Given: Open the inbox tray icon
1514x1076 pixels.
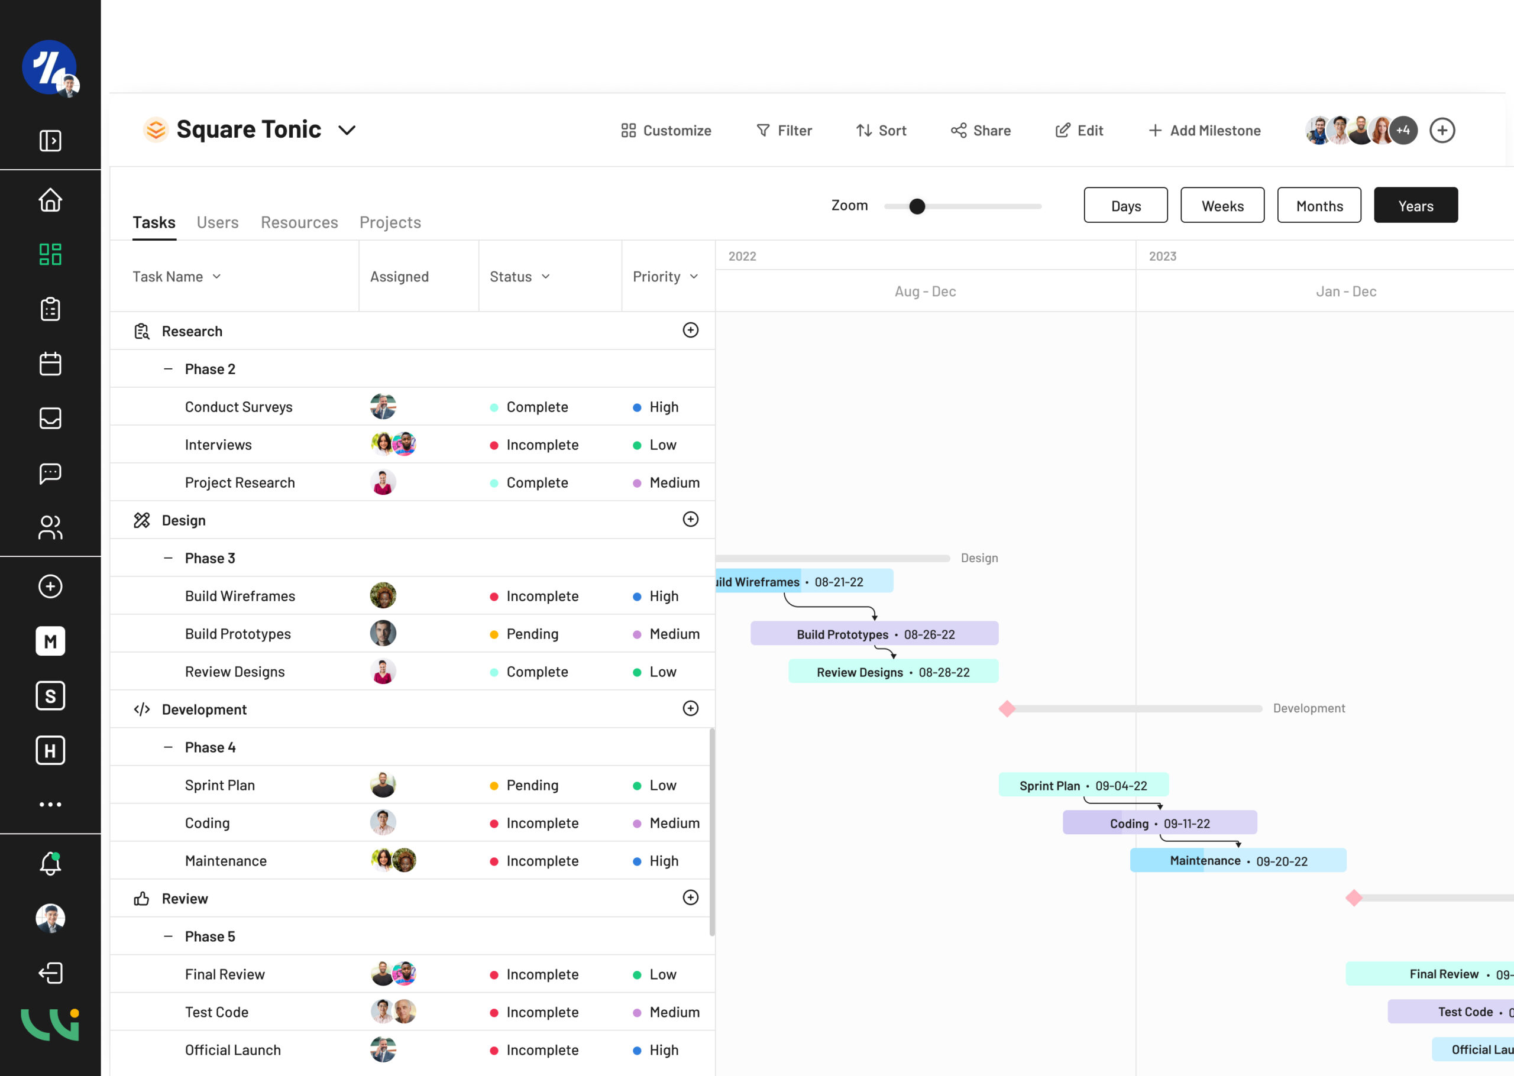Looking at the screenshot, I should pos(50,418).
